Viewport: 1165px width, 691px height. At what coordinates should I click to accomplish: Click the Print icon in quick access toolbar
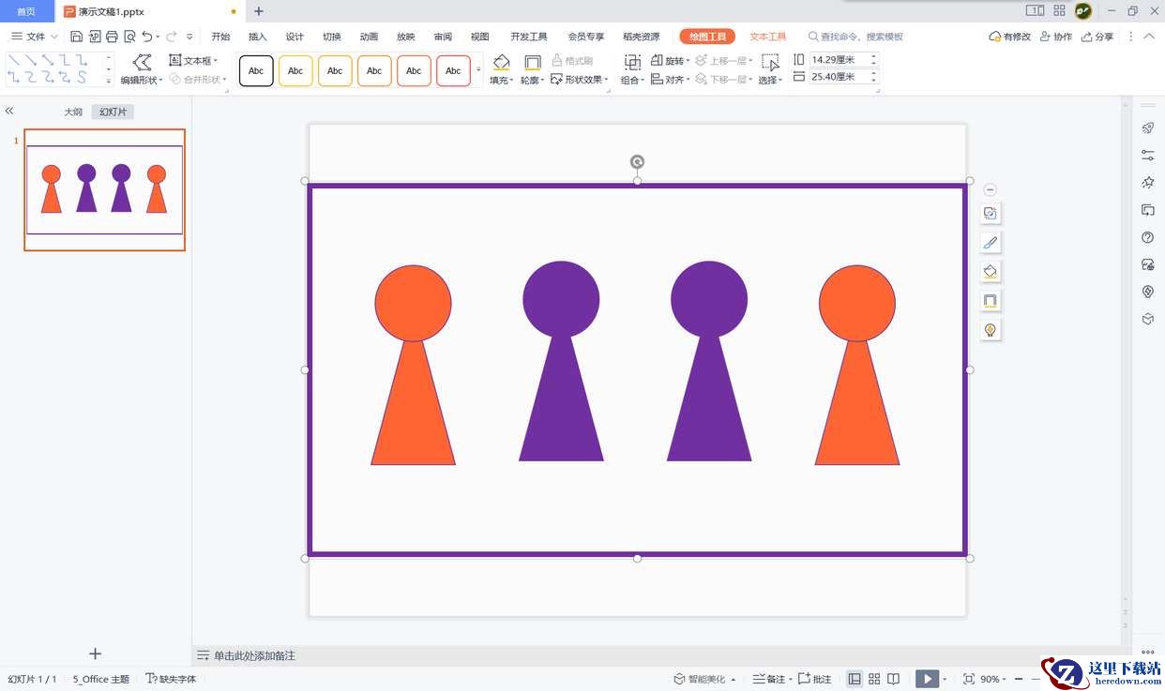point(112,37)
